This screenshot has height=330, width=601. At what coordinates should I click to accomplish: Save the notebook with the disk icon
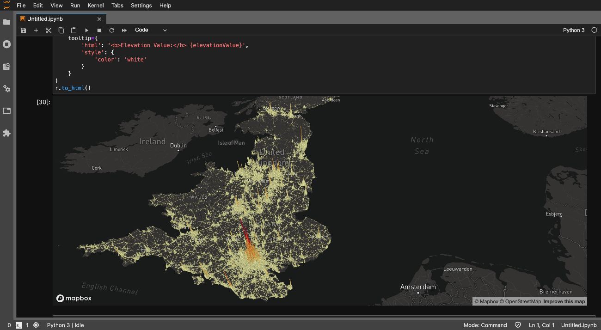(24, 30)
